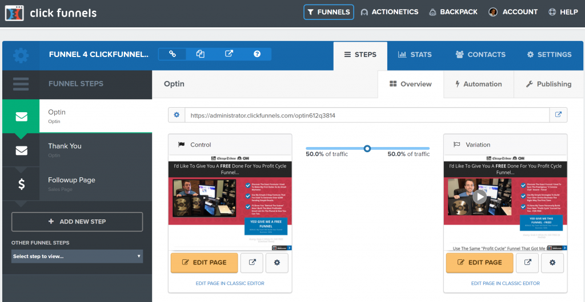Switch to the Steps tab

[x=360, y=56]
